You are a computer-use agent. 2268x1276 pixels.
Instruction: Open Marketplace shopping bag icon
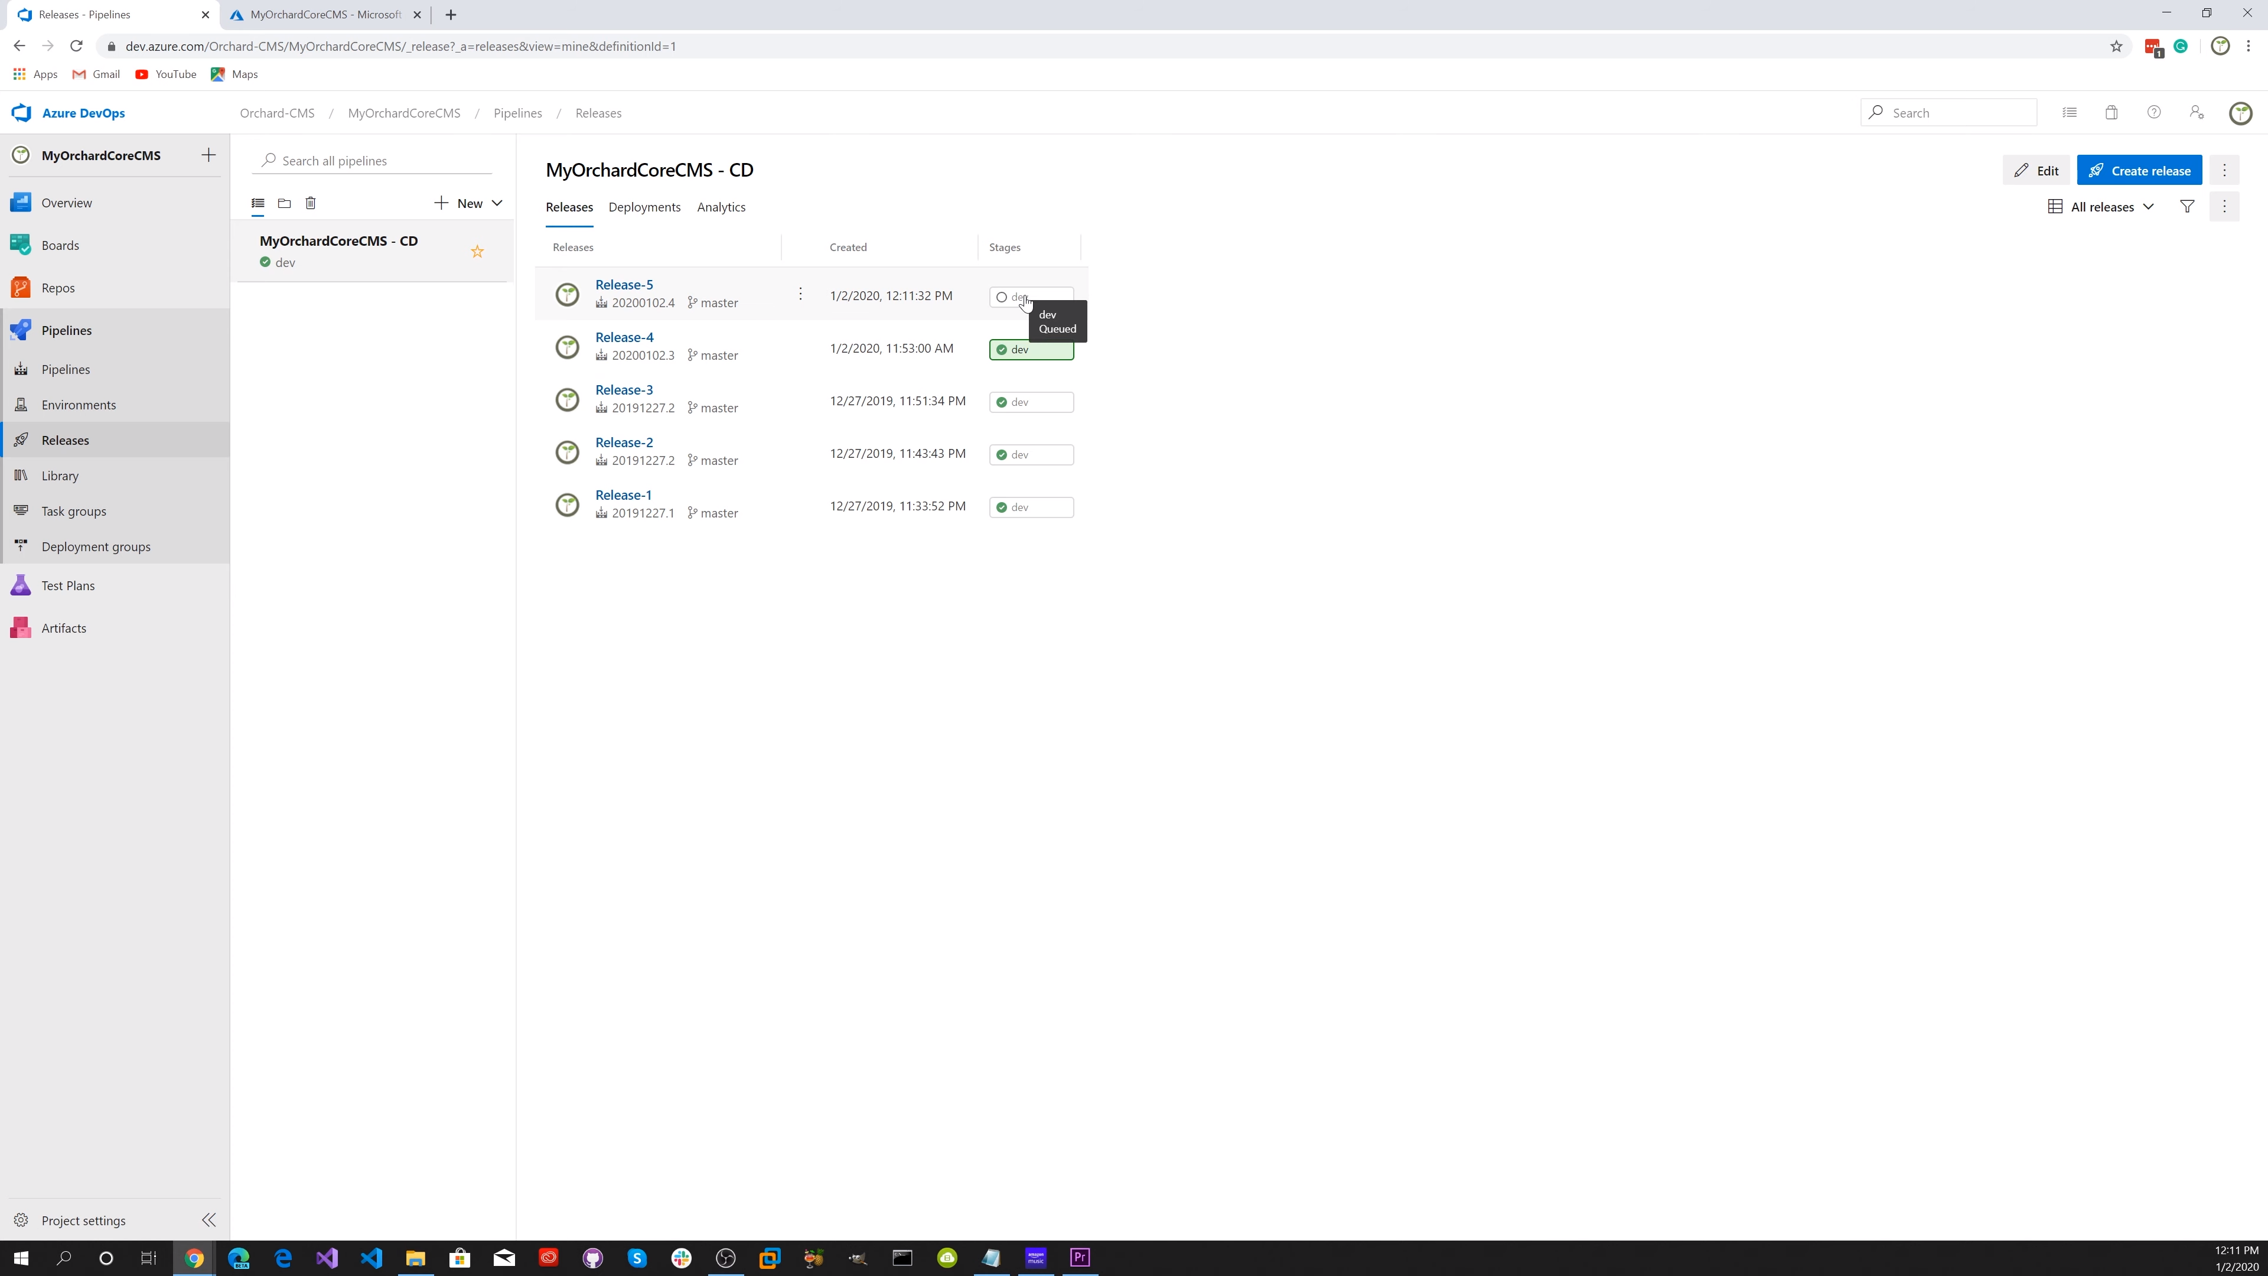tap(2111, 113)
